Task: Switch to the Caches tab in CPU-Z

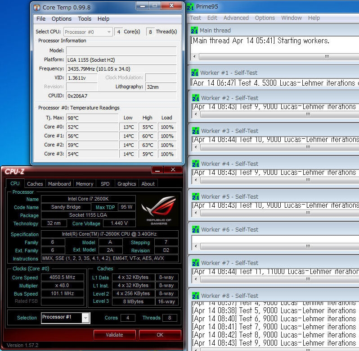Action: 35,184
